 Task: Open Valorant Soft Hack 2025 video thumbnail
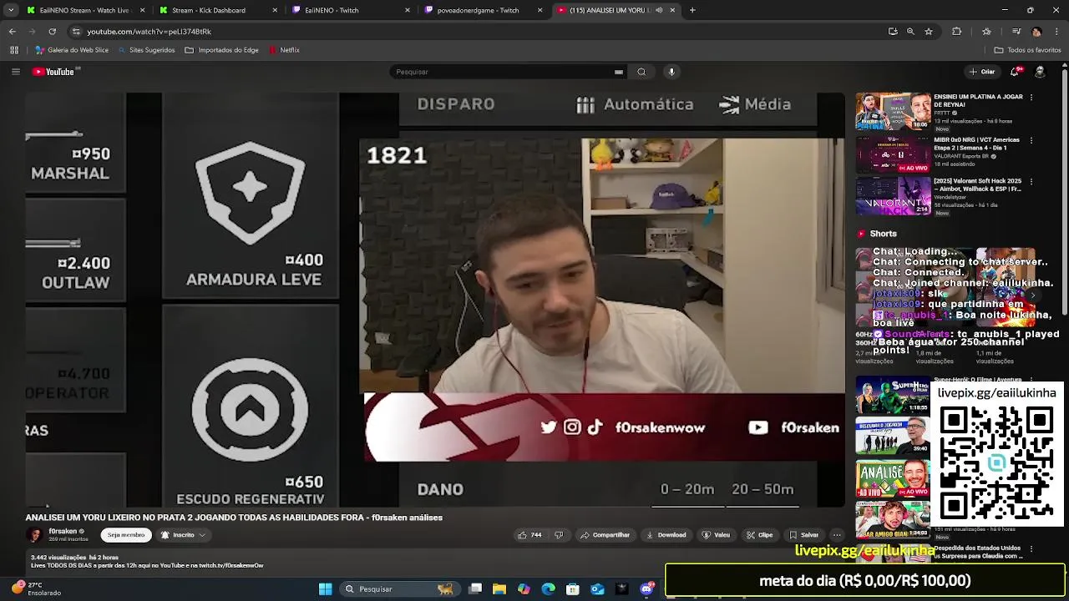893,196
